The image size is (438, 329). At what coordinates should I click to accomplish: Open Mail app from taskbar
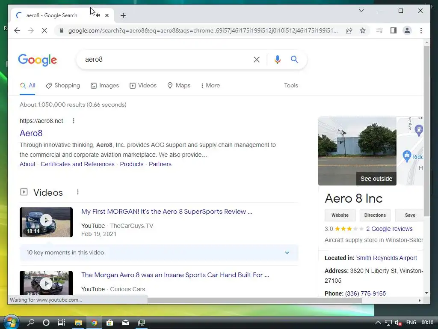(x=126, y=323)
